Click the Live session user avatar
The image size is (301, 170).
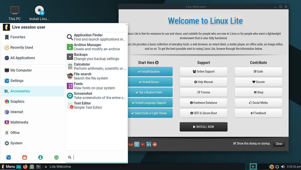point(6,27)
